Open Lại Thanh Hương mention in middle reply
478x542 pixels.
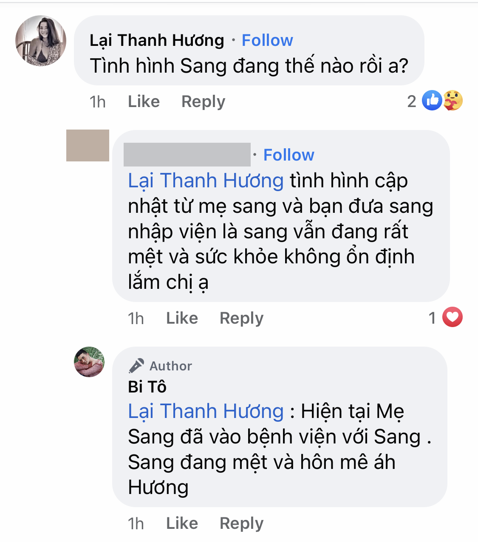pos(206,181)
